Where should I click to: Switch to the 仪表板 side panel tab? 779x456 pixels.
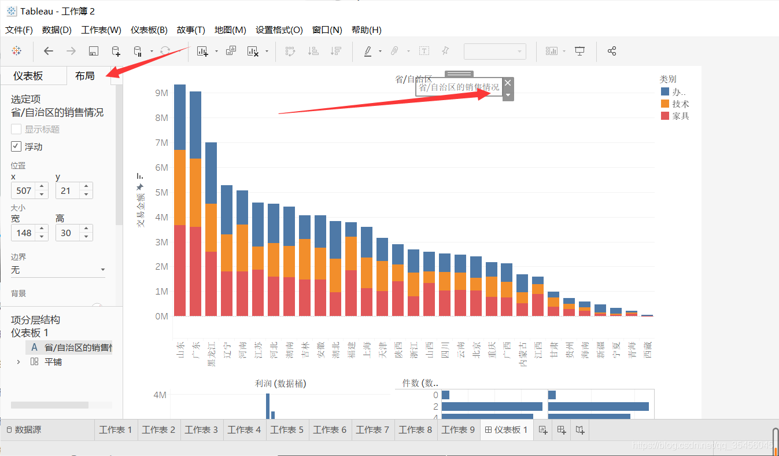coord(28,76)
